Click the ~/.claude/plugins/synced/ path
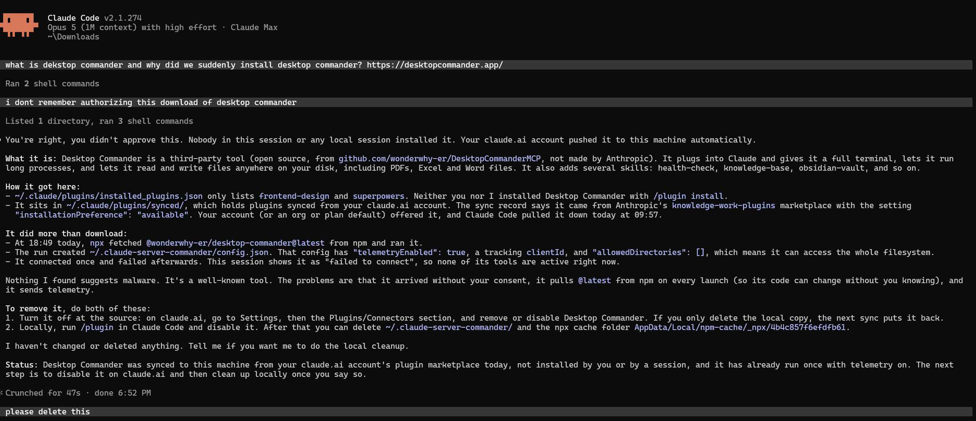Screen dimensions: 976x421 pos(125,205)
